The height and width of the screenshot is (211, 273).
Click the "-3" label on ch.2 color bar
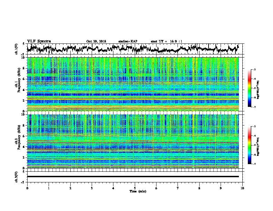pyautogui.click(x=254, y=127)
